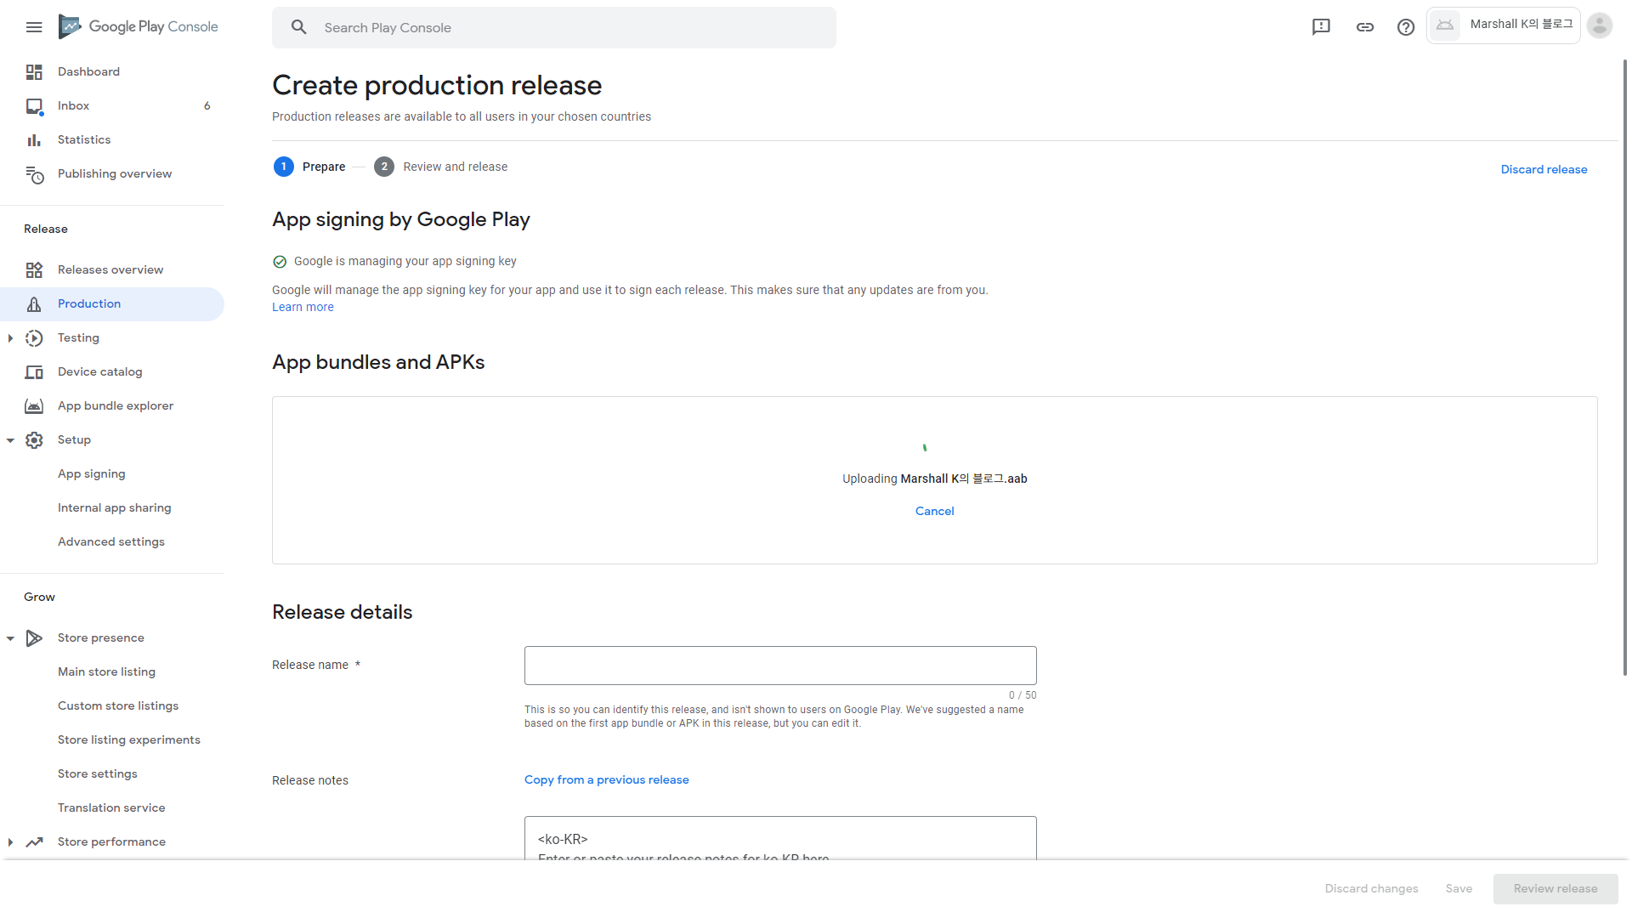Collapse the Setup section arrow
1632x918 pixels.
[10, 440]
